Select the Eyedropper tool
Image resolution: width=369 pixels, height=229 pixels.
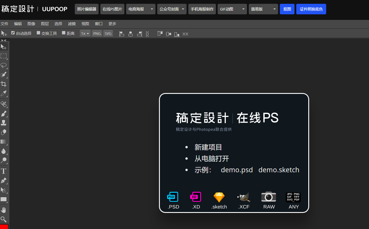pos(4,94)
